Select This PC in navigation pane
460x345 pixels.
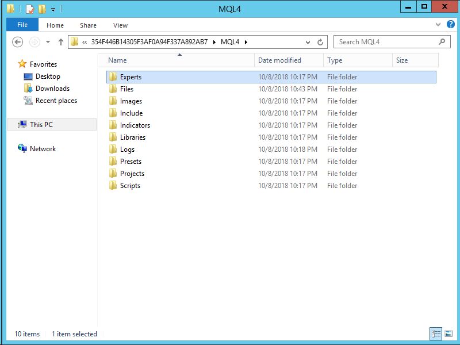coord(41,125)
